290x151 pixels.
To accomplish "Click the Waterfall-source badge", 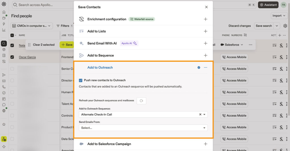I will 142,19.
